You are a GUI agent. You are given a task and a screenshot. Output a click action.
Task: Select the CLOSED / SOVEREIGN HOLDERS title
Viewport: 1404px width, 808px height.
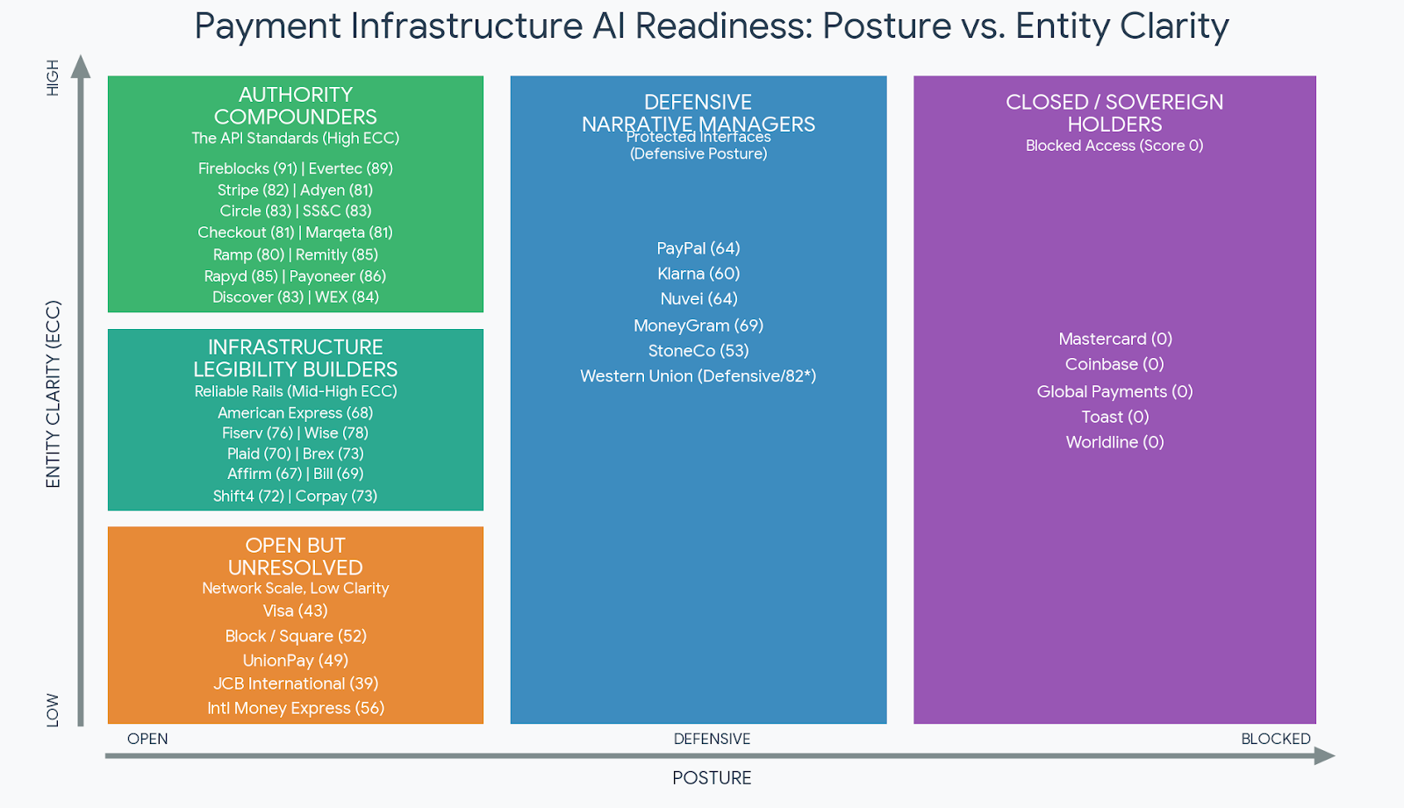(1114, 112)
